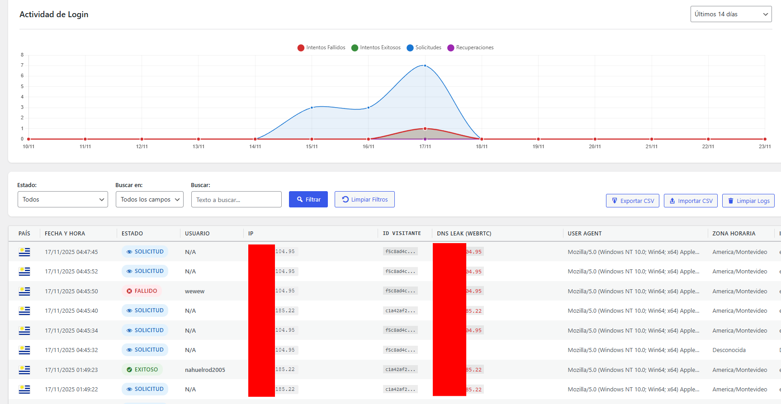Click the SOLICITUD badge at 04:47:45
The image size is (781, 404).
pos(145,252)
